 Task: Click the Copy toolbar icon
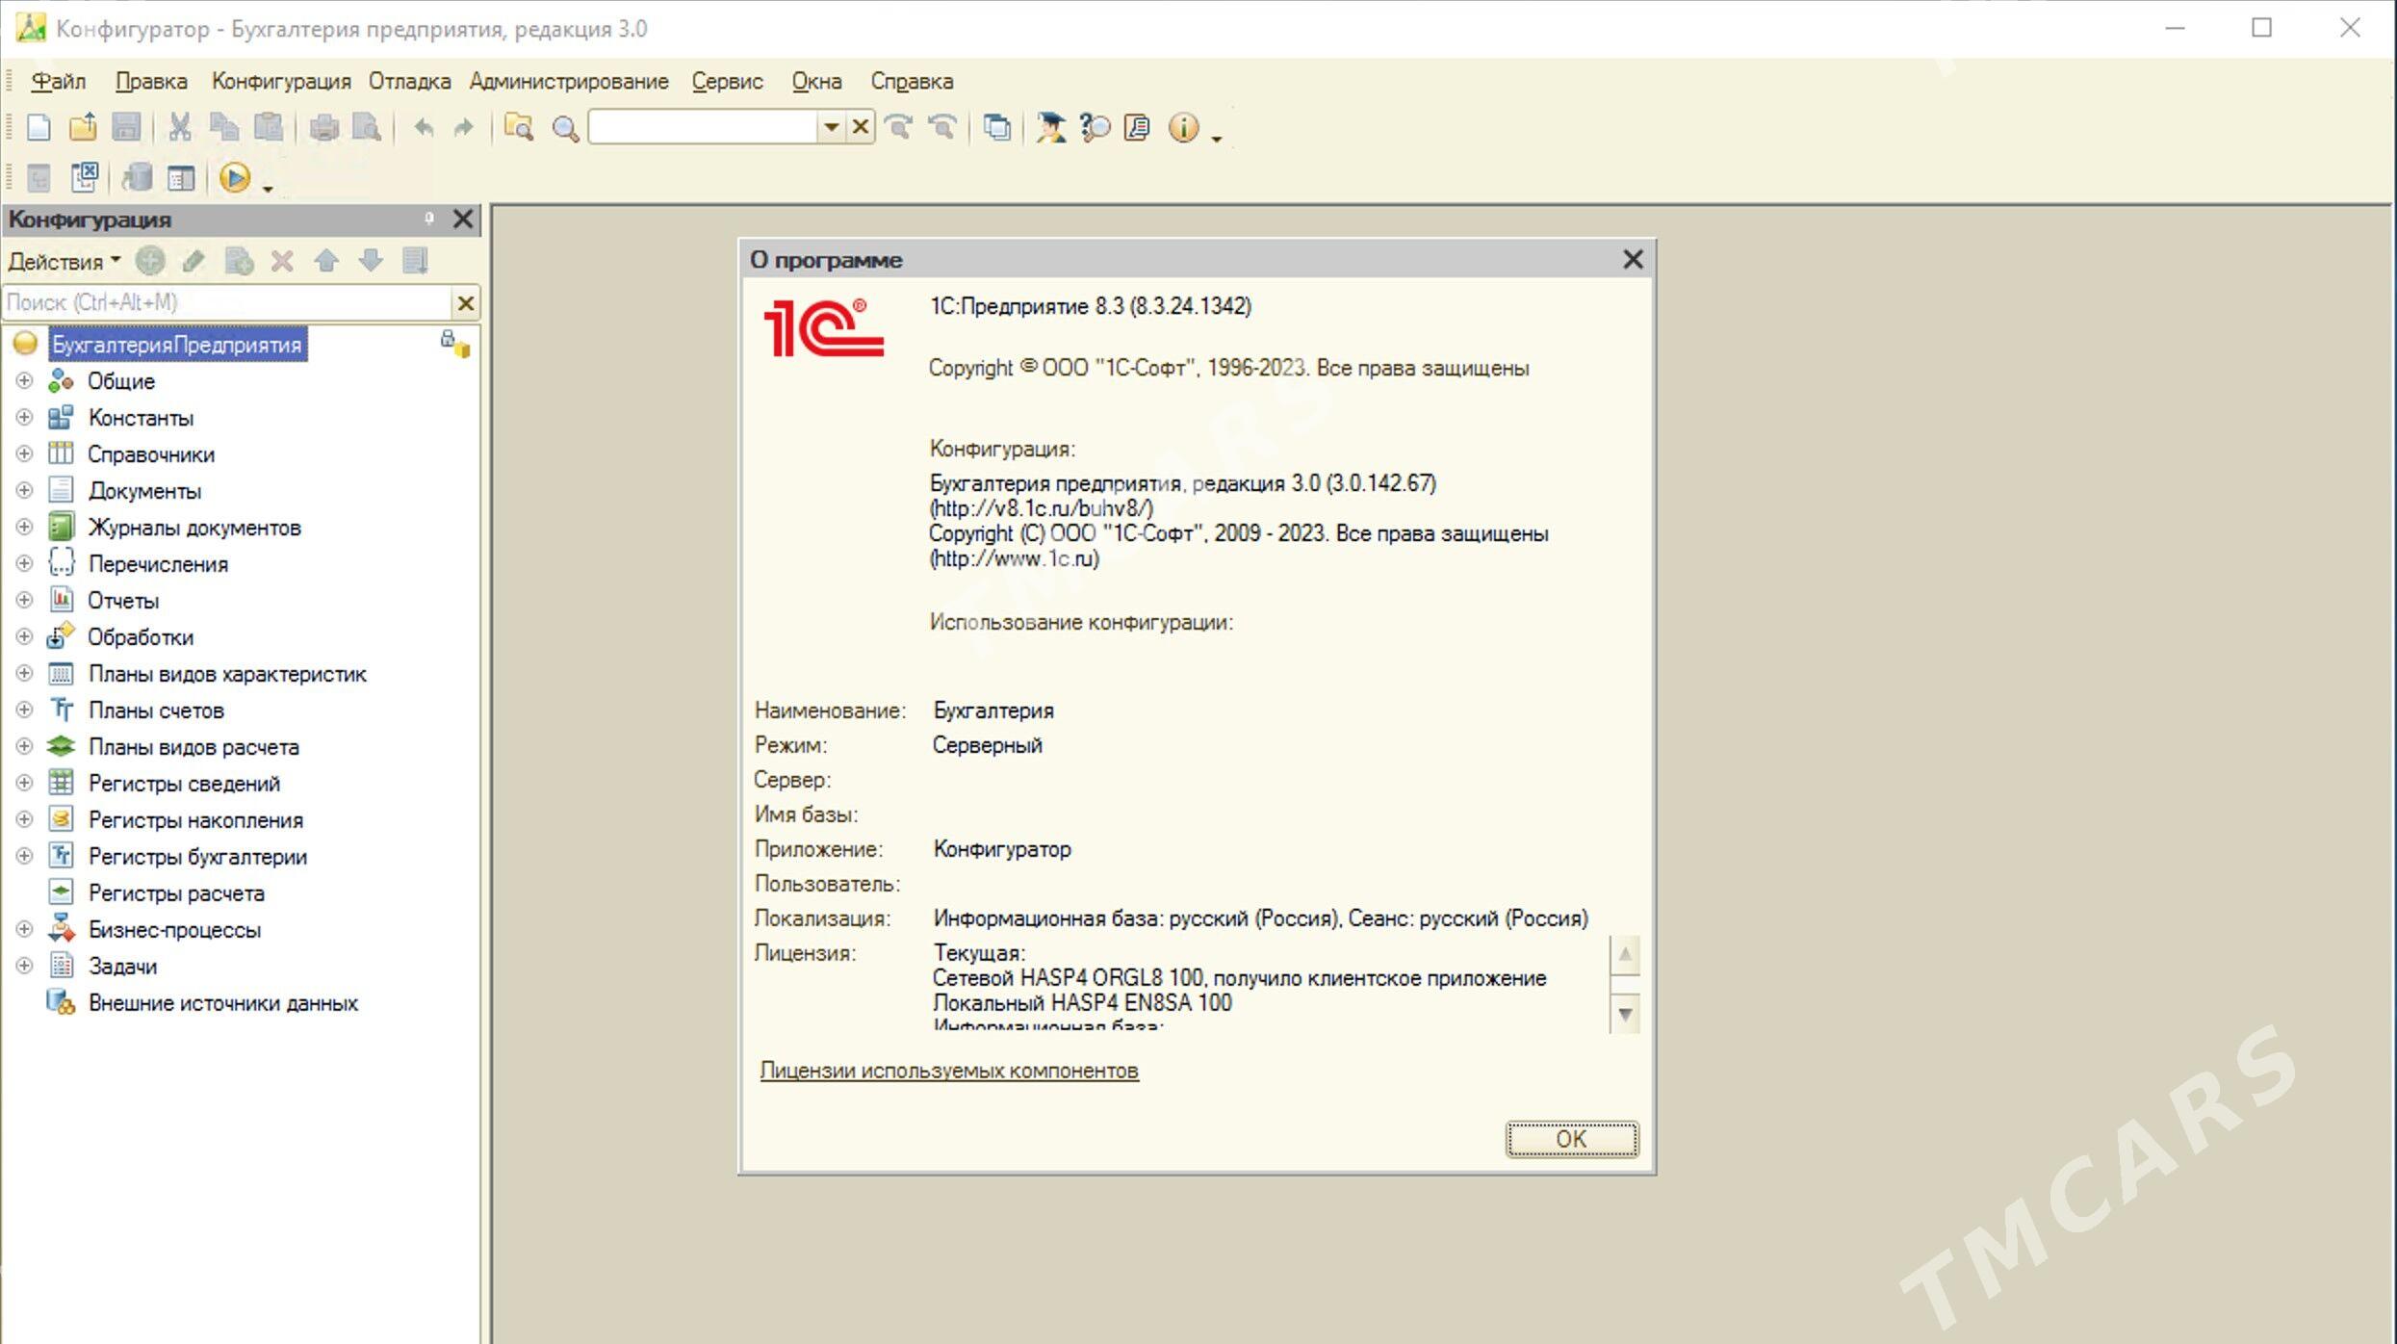pos(223,127)
